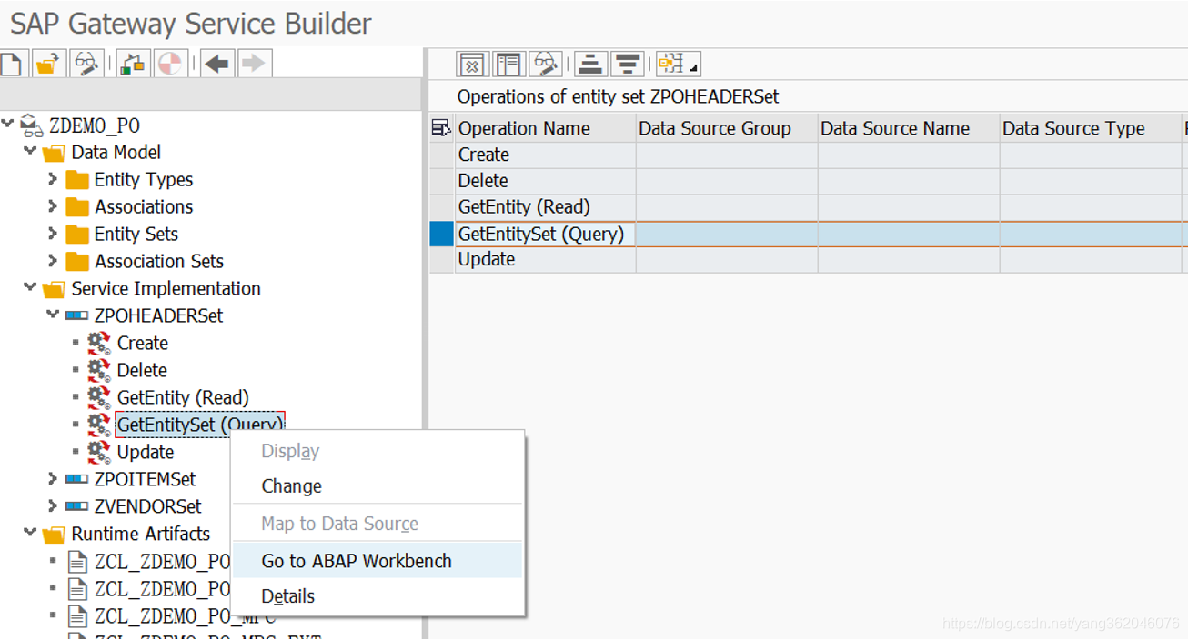Collapse the ZPOHEADERSet node
1188x640 pixels.
point(53,315)
